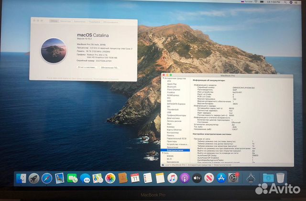Open Reminders list icon in Dock
This screenshot has width=306, height=201.
(x=148, y=178)
